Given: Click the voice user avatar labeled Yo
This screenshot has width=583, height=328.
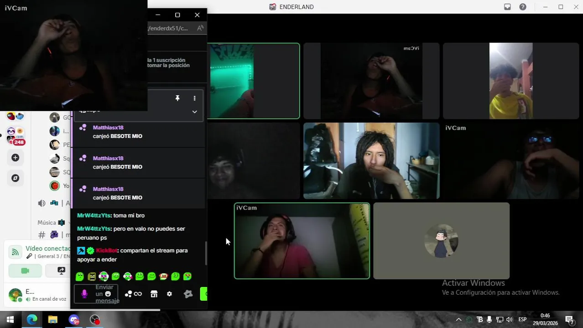Looking at the screenshot, I should [x=55, y=185].
